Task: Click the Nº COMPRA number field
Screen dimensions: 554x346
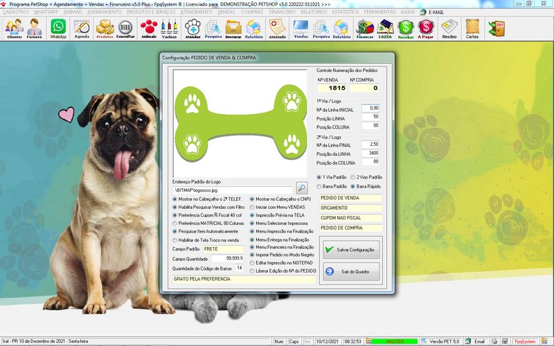Action: tap(364, 88)
